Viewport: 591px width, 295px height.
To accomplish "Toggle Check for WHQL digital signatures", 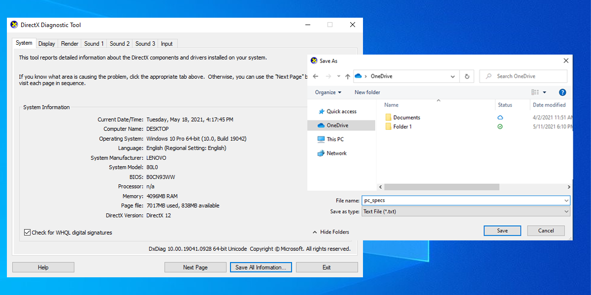I will (27, 232).
